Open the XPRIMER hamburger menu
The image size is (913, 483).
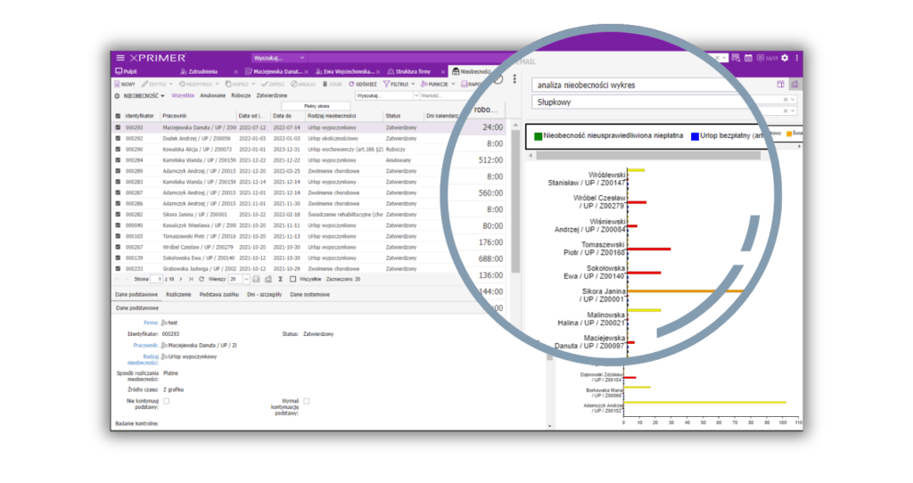[120, 57]
